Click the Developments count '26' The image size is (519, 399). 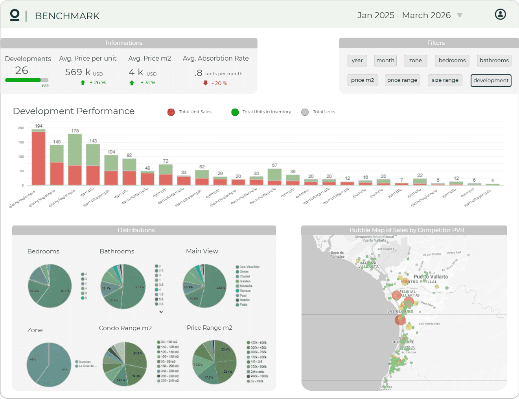pos(22,70)
